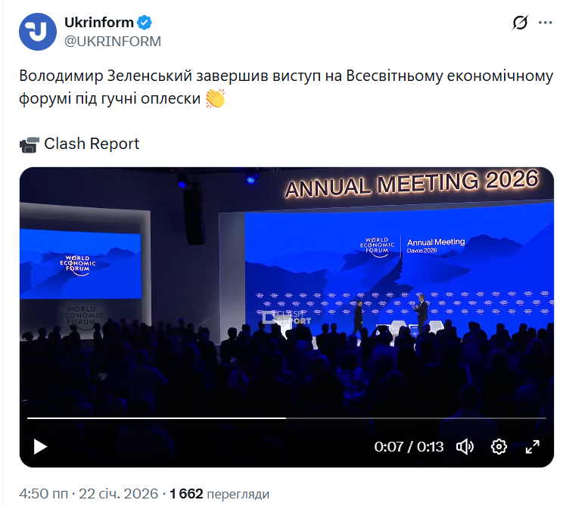Play the video
The image size is (563, 506).
40,446
